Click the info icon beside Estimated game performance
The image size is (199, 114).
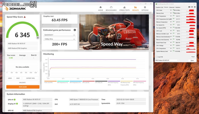pyautogui.click(x=75, y=30)
